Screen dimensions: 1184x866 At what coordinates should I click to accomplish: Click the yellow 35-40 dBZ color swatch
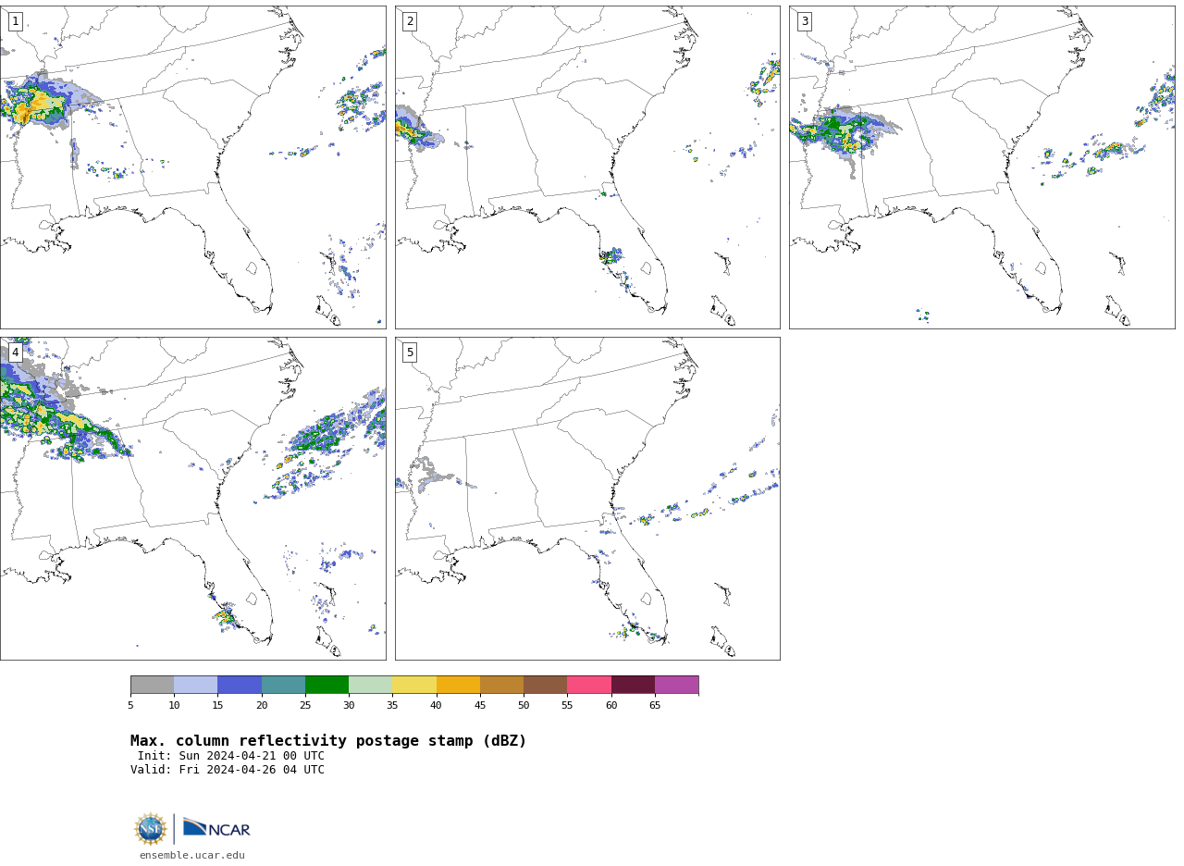[414, 685]
